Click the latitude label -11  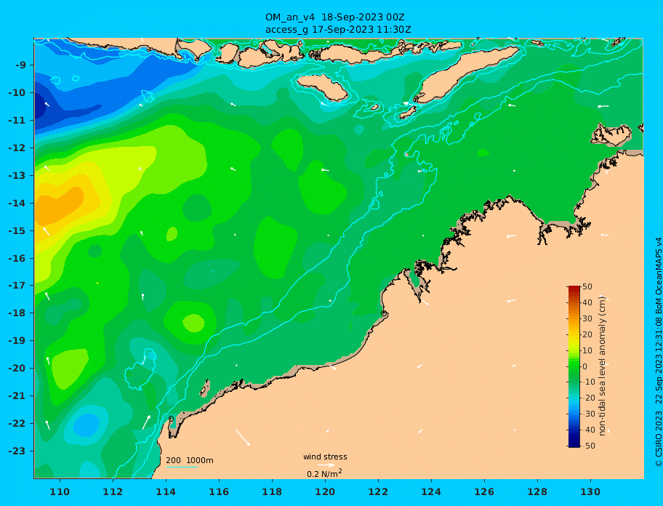(17, 121)
